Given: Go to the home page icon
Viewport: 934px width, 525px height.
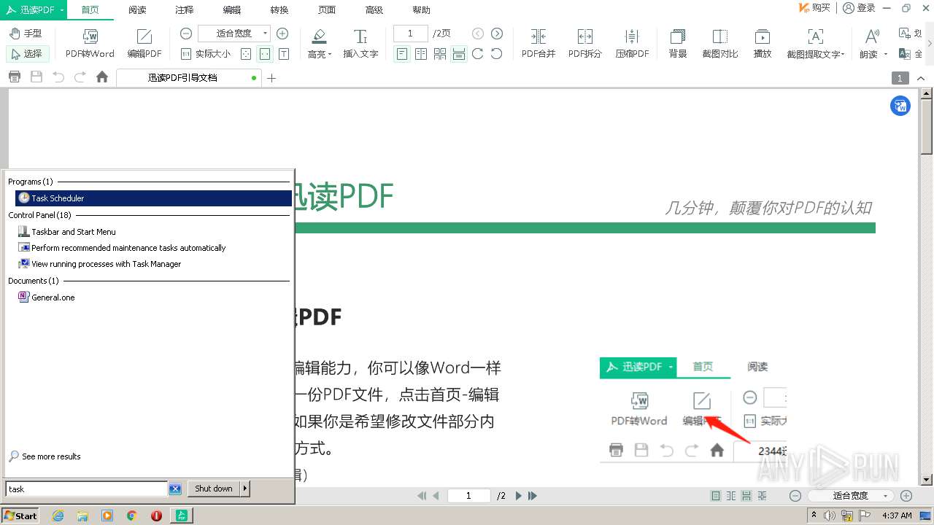Looking at the screenshot, I should click(x=102, y=77).
